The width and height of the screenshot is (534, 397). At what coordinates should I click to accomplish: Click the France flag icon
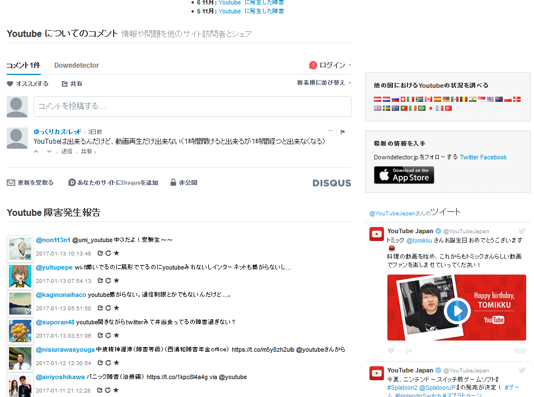tap(439, 108)
